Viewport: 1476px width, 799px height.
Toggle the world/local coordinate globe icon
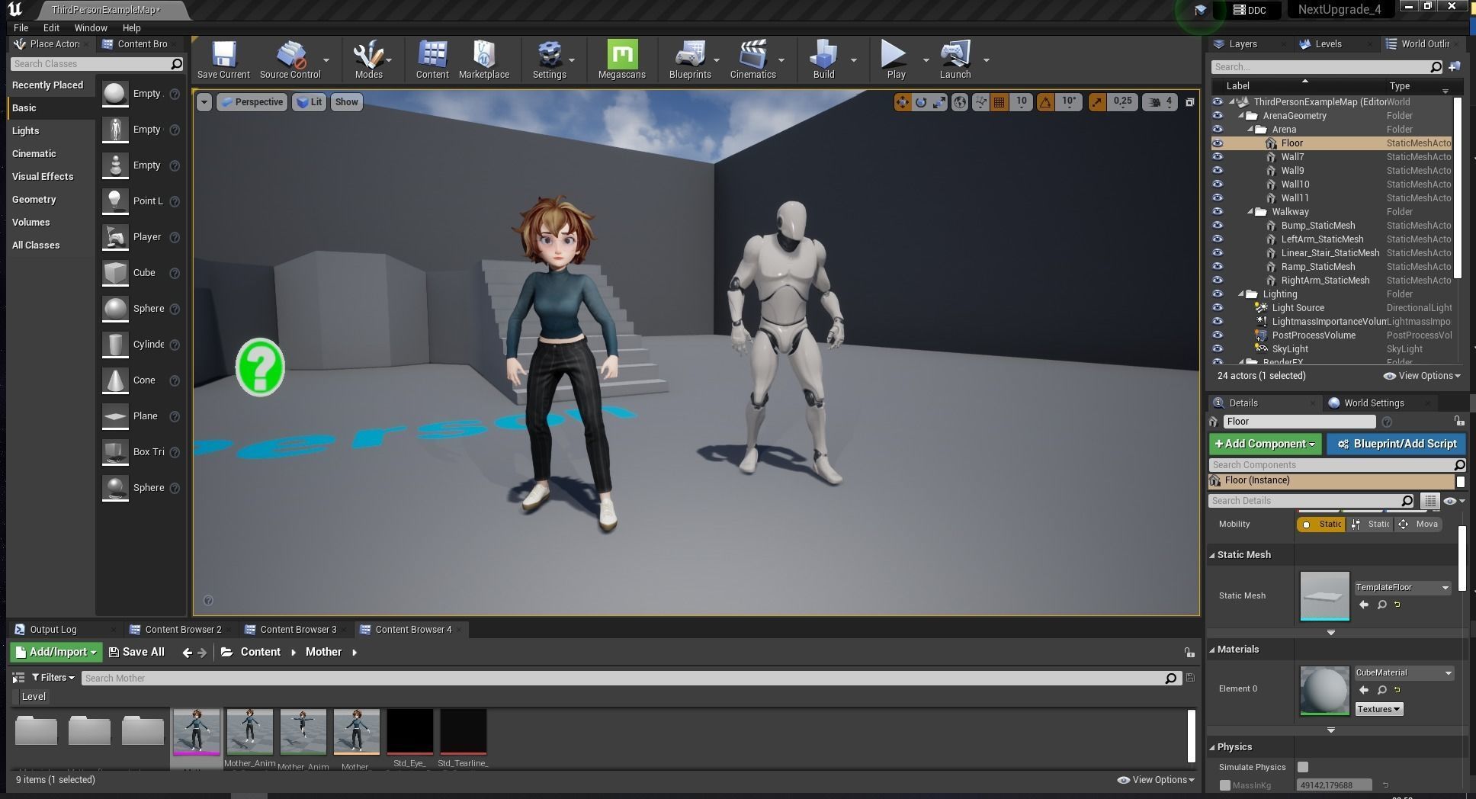pos(960,102)
